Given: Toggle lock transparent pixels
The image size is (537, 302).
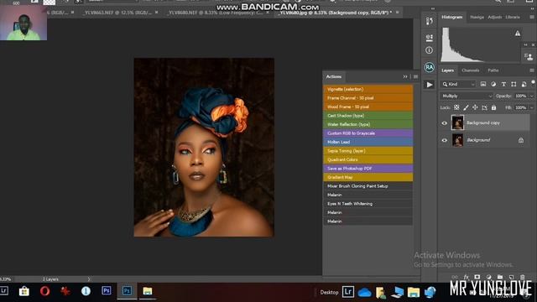Looking at the screenshot, I should (456, 107).
